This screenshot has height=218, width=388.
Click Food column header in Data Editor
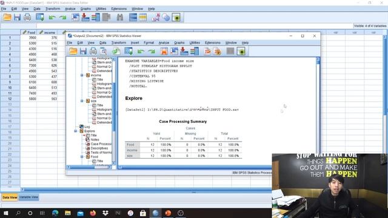tap(28, 32)
